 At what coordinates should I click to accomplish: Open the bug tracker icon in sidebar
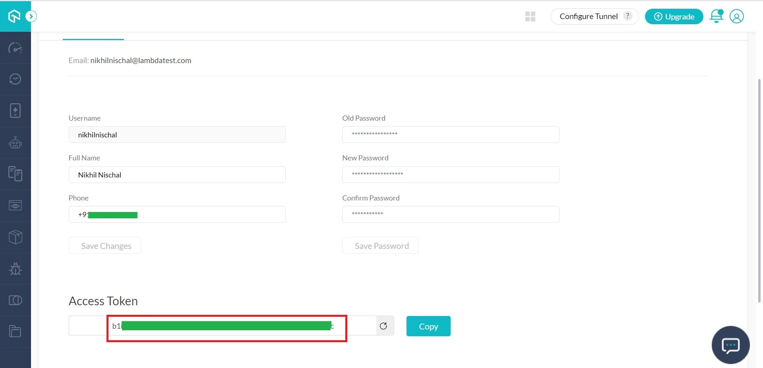click(15, 269)
